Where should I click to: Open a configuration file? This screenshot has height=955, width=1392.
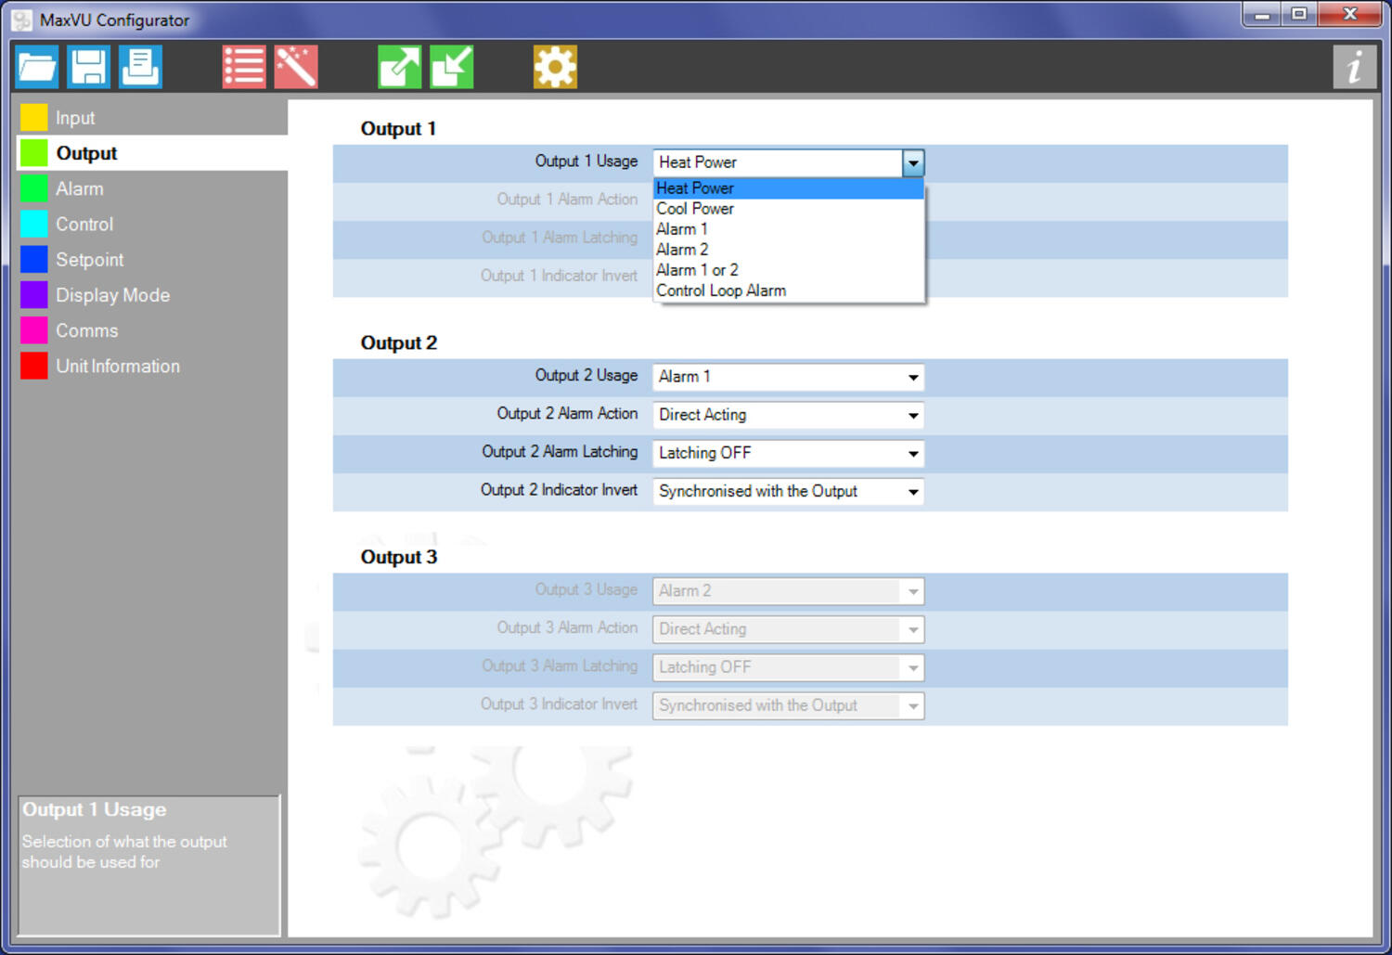36,66
